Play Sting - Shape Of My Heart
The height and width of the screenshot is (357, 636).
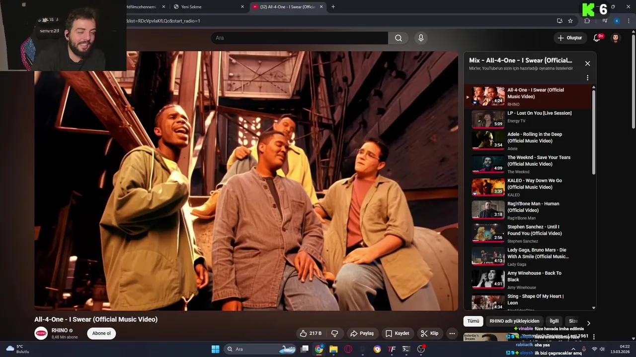529,301
